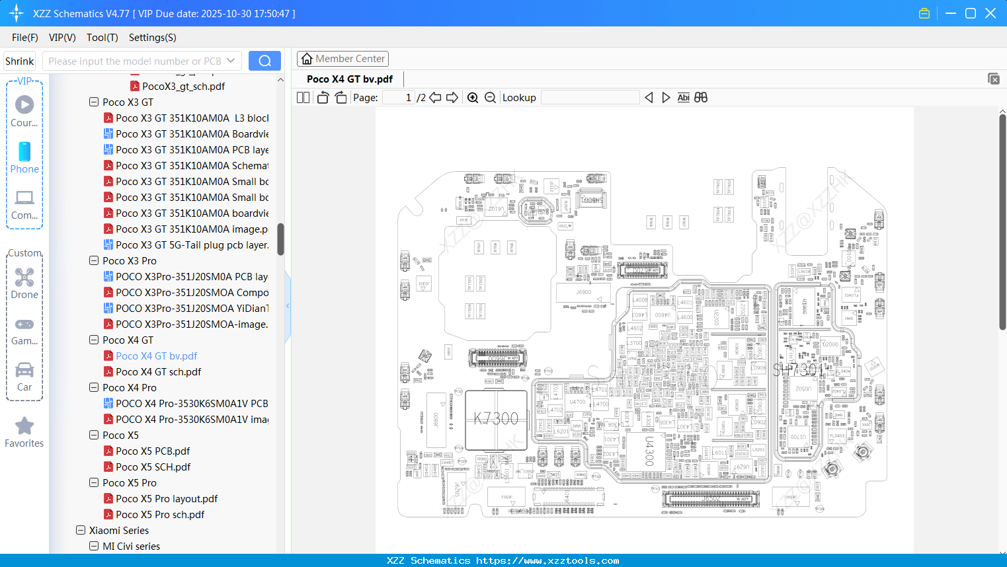Select the Poco X4 GT bv.pdf tab
Image resolution: width=1007 pixels, height=567 pixels.
350,79
